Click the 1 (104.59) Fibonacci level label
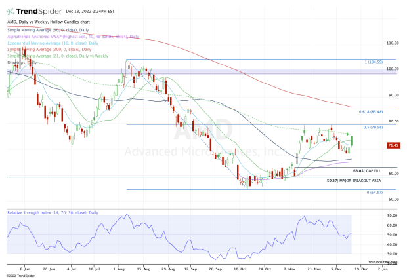Screen dimensions: 407x279 (x=374, y=62)
